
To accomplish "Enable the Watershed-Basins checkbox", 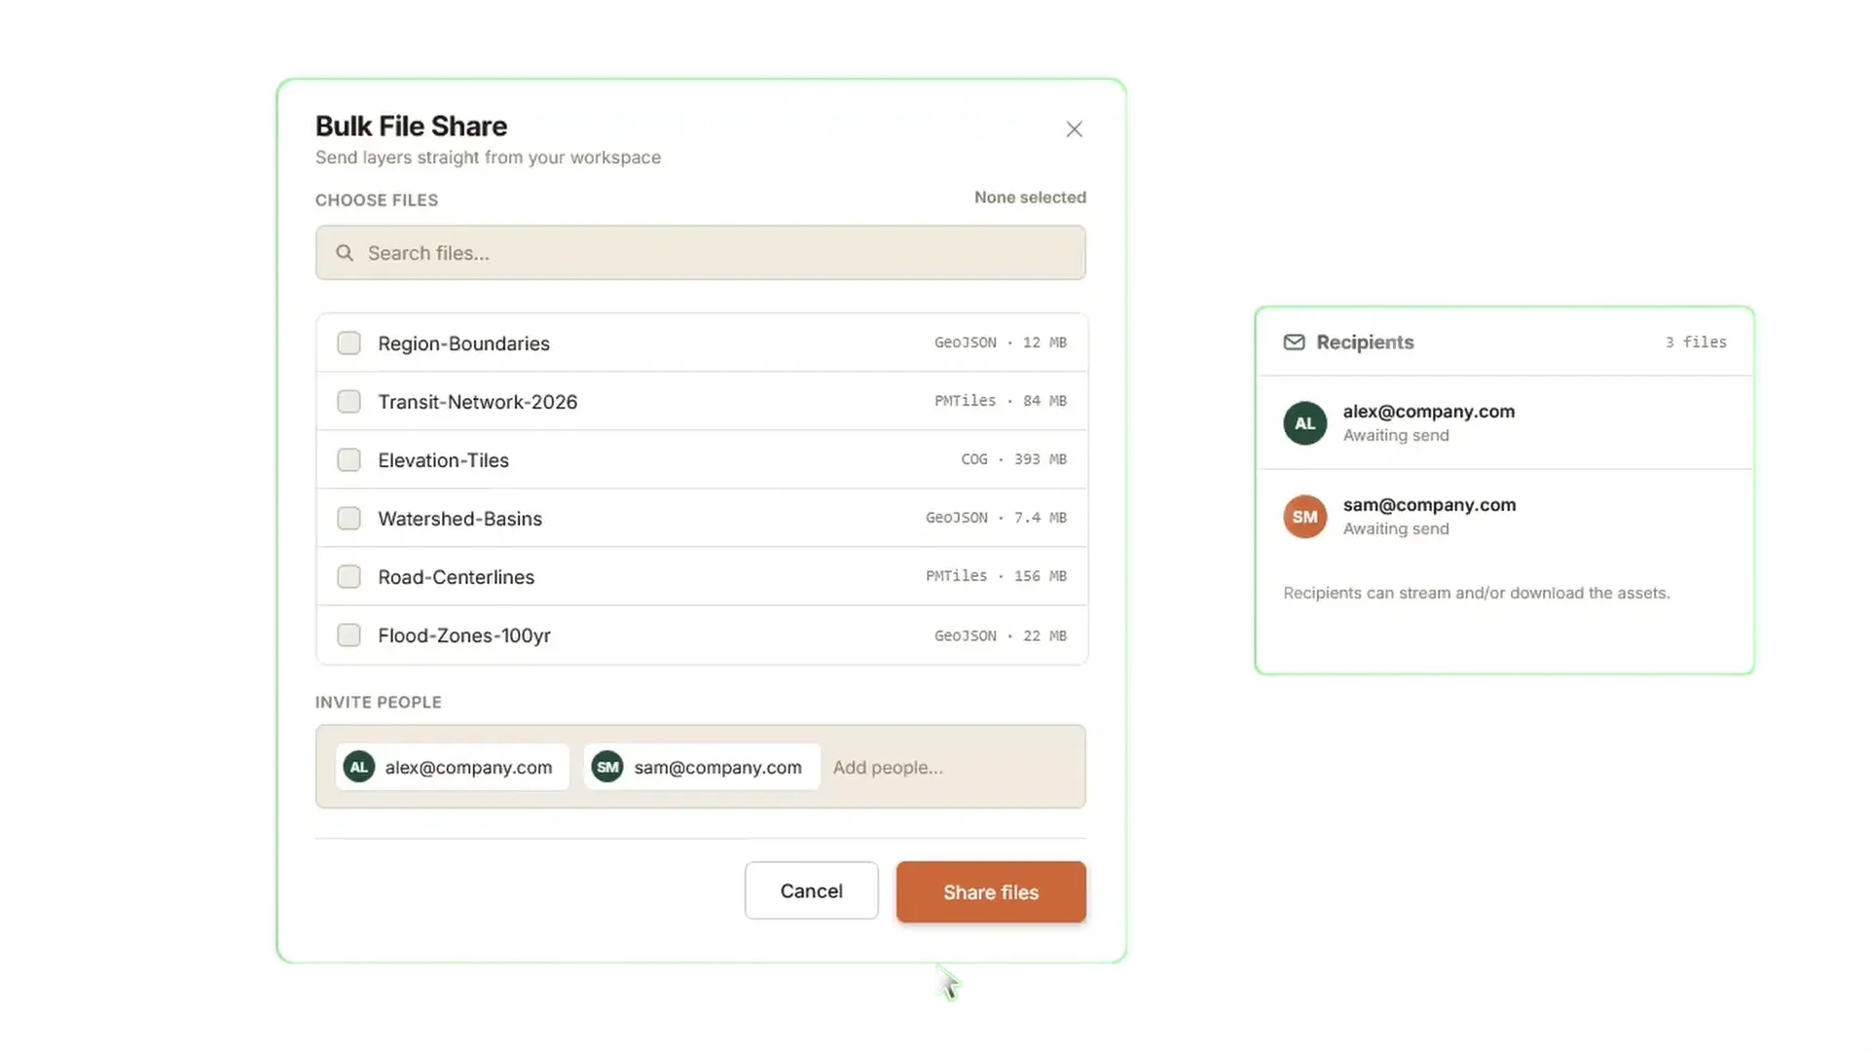I will [348, 518].
